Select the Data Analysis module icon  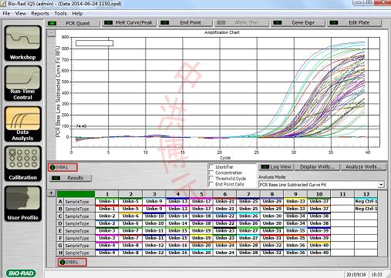pos(23,124)
